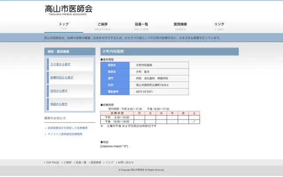Select 医院検索 in the top navigation
This screenshot has height=177, width=283.
(180, 26)
